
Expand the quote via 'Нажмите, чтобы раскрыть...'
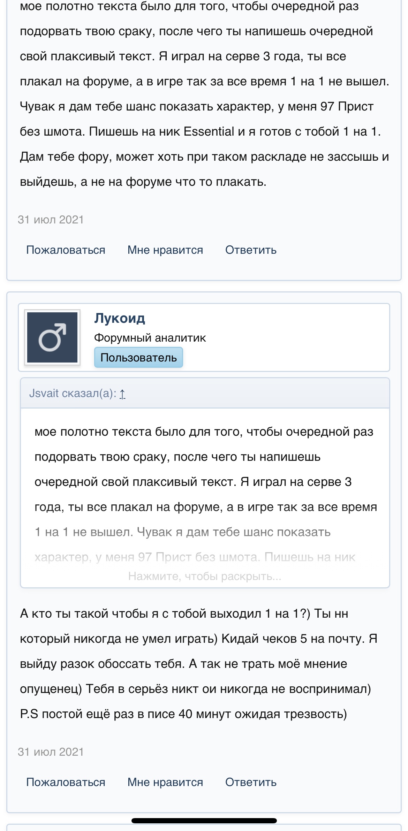click(205, 576)
